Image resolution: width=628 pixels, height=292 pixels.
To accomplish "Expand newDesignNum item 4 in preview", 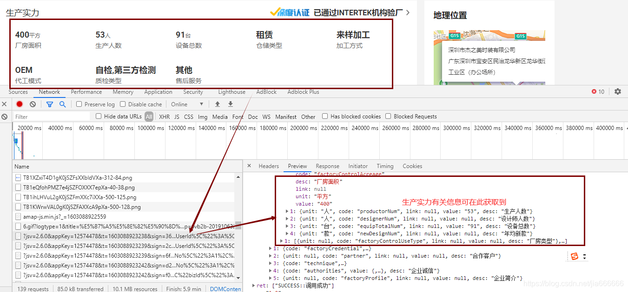I will [287, 234].
